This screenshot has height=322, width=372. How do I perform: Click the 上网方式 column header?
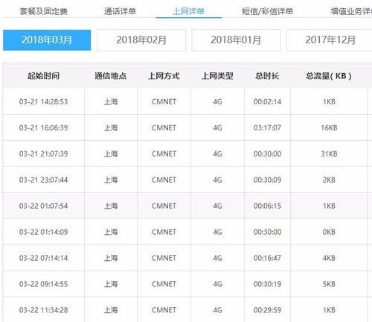click(x=164, y=76)
